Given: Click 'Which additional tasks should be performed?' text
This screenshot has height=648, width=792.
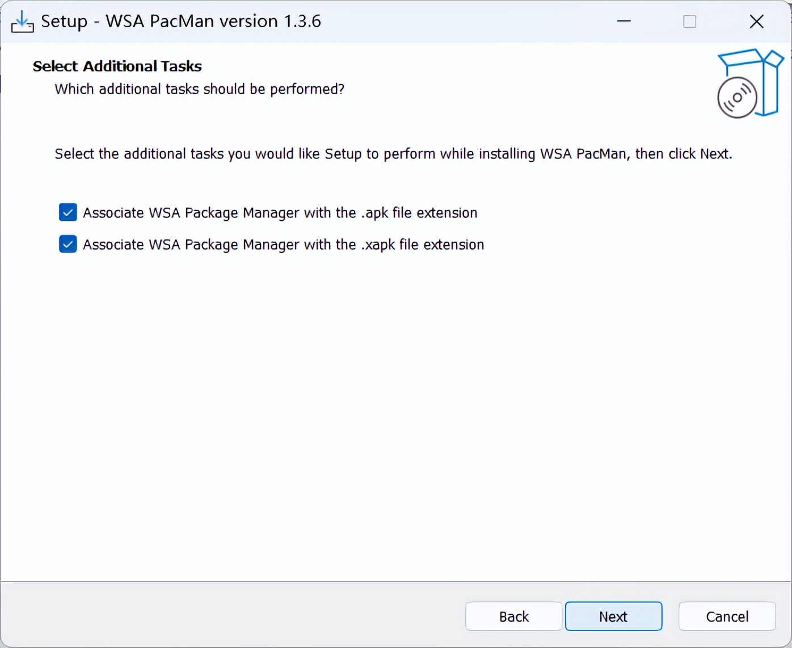Looking at the screenshot, I should [199, 90].
